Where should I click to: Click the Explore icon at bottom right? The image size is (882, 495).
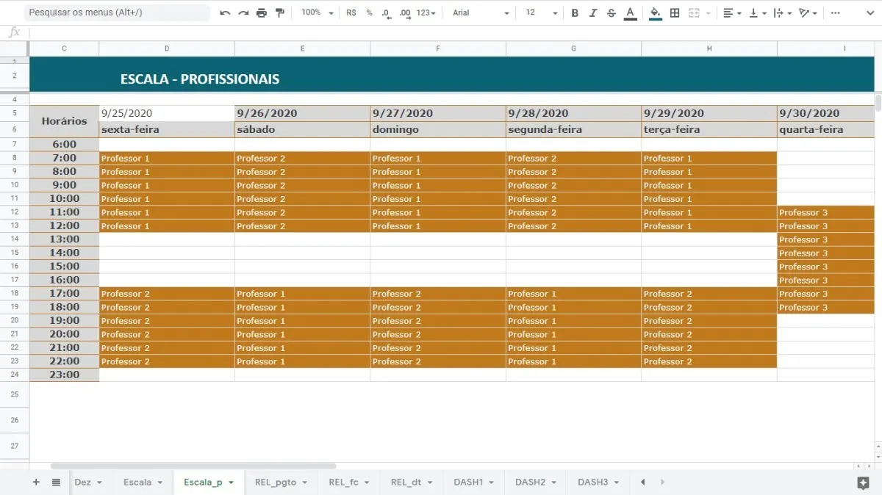863,483
